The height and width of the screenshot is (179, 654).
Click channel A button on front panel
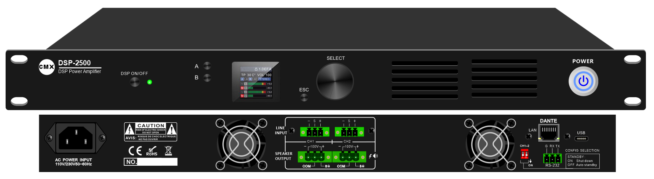pos(207,66)
